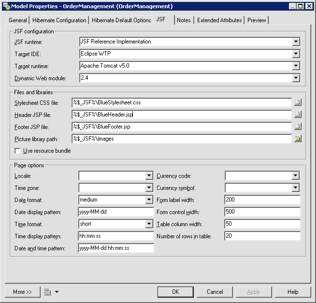Open the Dynamic Web module dropdown
The width and height of the screenshot is (316, 303).
(x=296, y=78)
